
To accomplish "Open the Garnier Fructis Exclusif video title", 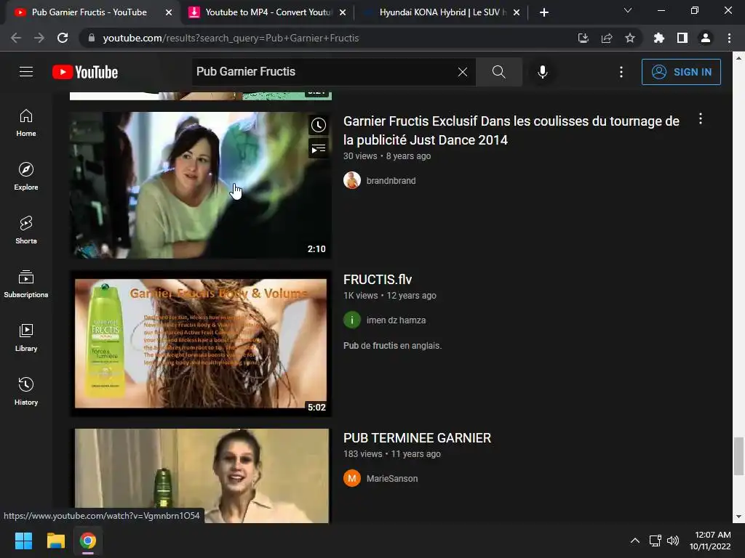I will coord(511,131).
